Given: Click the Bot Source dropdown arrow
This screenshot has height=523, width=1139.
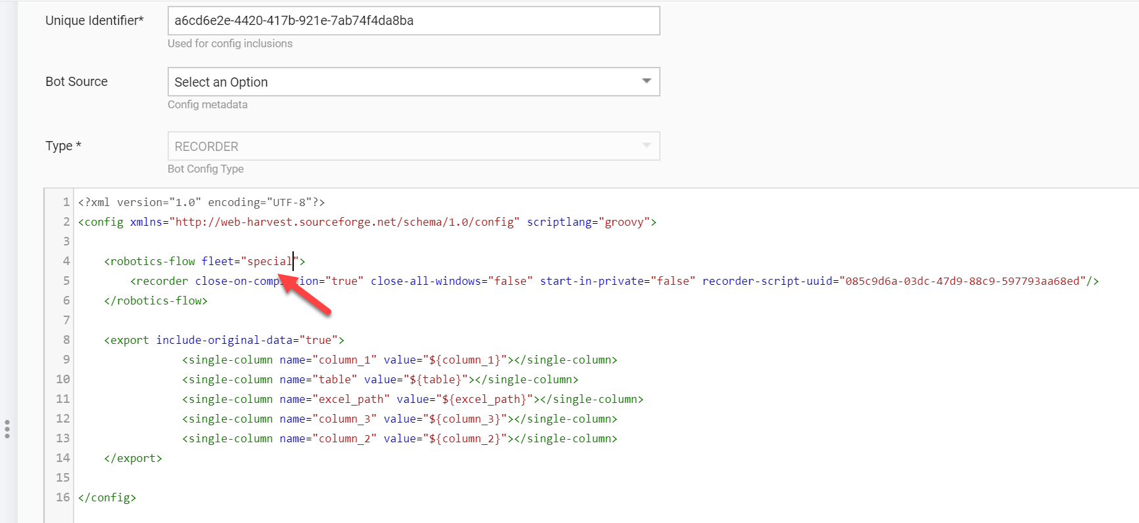Looking at the screenshot, I should click(647, 81).
